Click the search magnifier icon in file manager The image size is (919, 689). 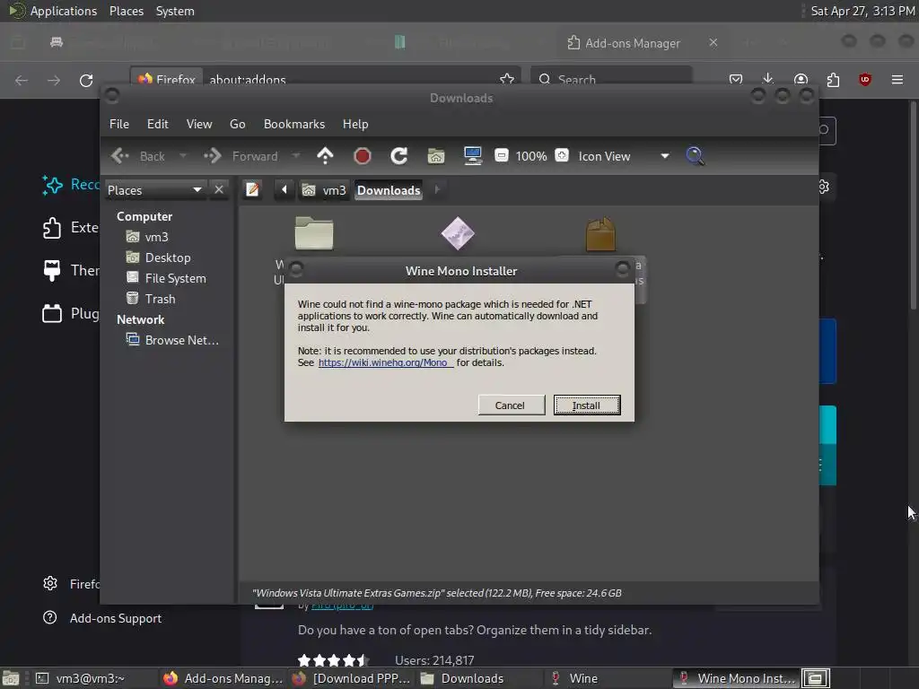(x=696, y=156)
